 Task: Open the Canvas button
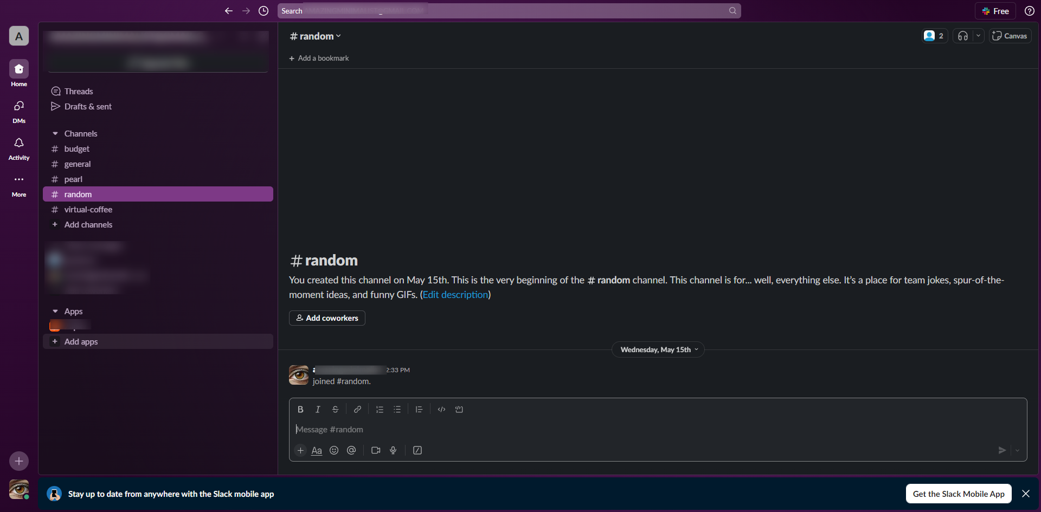1010,36
